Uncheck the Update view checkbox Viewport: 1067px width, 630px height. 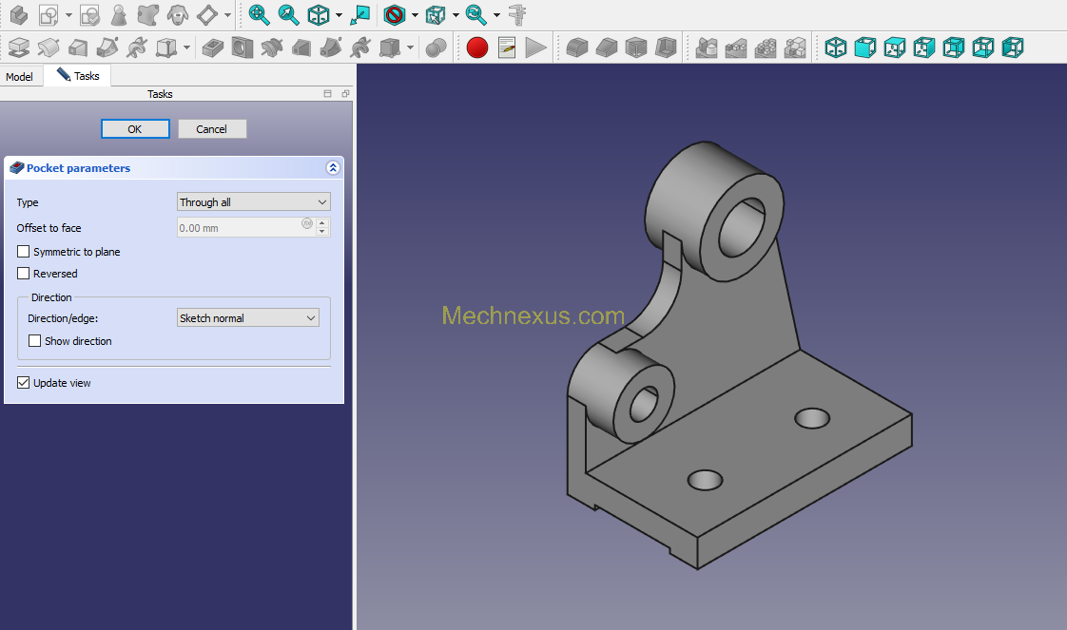[x=23, y=383]
